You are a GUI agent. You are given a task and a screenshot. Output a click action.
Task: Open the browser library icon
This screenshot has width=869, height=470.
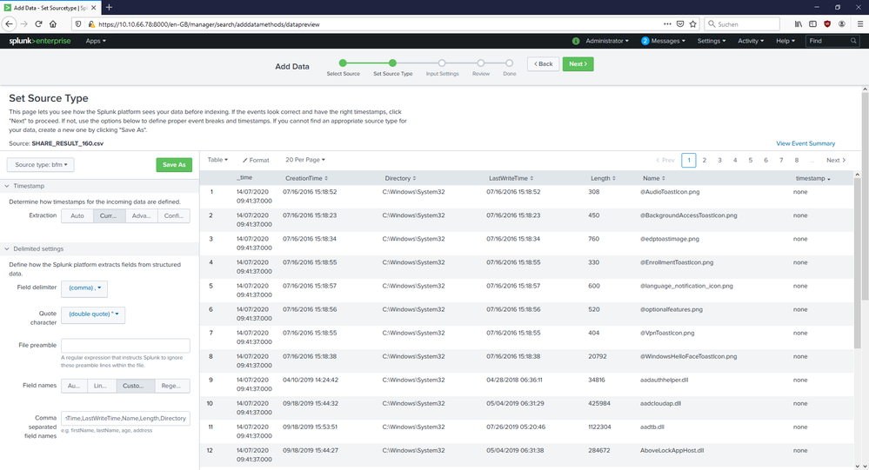(798, 23)
